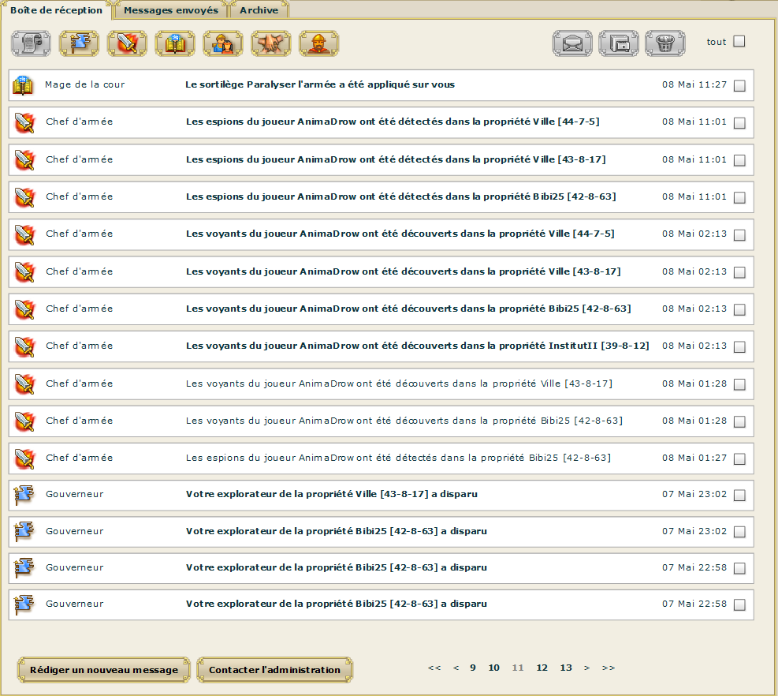Click the two-people filter icon
This screenshot has width=778, height=696.
223,43
